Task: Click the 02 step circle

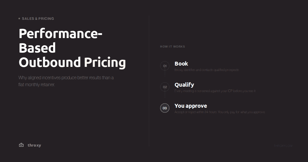Action: 165,87
